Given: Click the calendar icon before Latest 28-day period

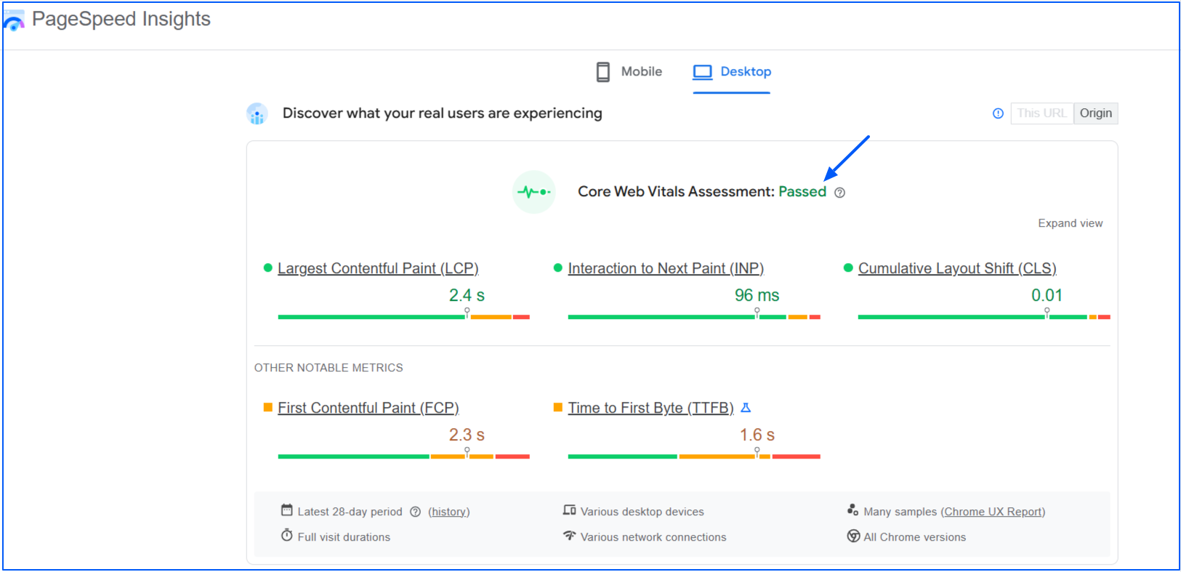Looking at the screenshot, I should pos(286,510).
